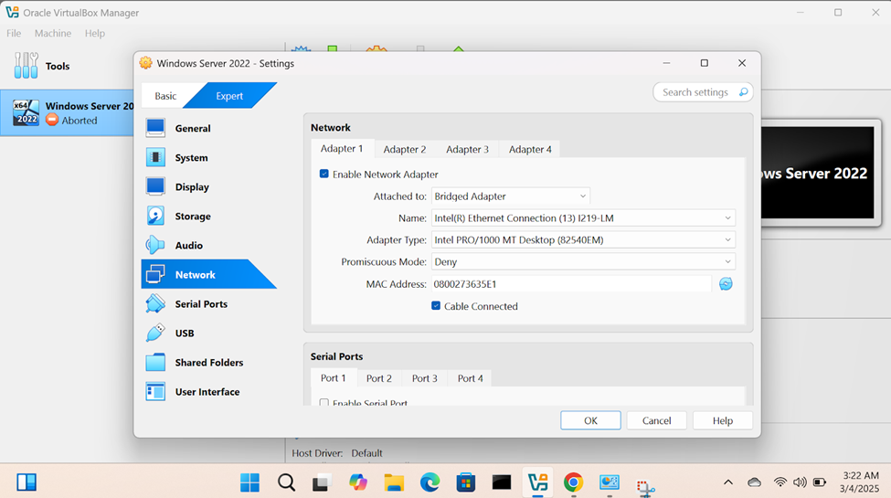
Task: Switch to the Adapter 1 tab
Action: 342,148
